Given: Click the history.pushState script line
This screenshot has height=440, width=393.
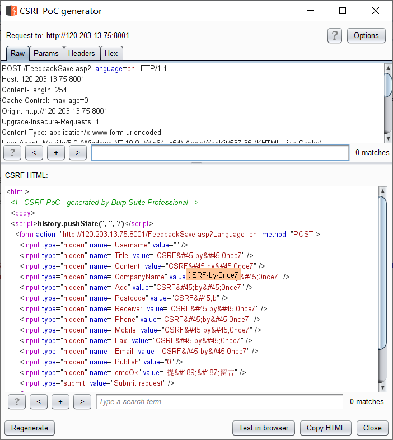Looking at the screenshot, I should 82,224.
